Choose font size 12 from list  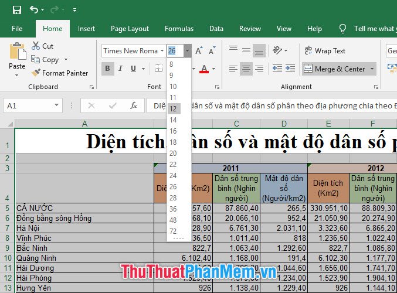179,109
